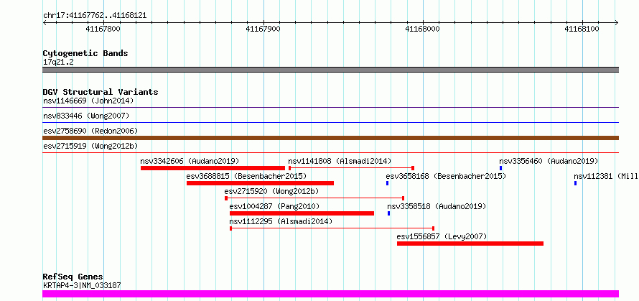Click the nsv3356460 (Audano2019) blue marker

tap(501, 168)
